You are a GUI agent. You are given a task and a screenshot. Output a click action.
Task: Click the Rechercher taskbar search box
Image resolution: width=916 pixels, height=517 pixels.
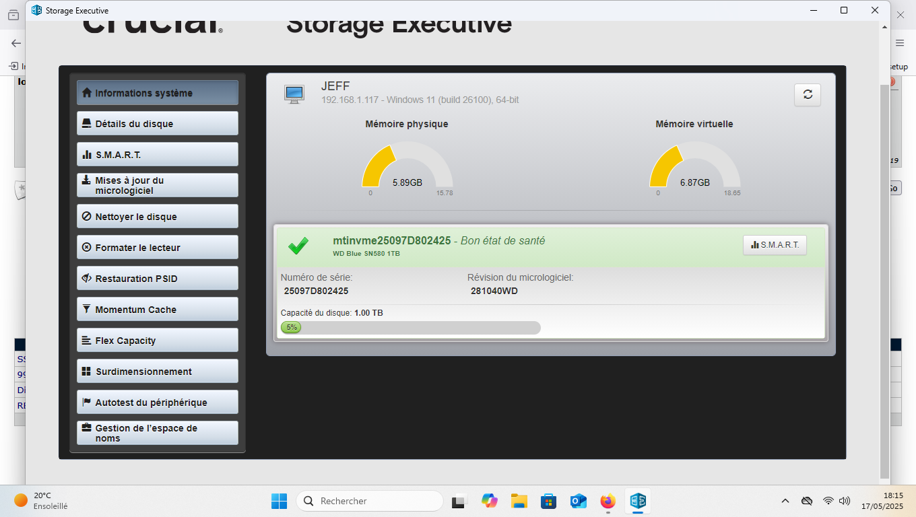pos(369,501)
